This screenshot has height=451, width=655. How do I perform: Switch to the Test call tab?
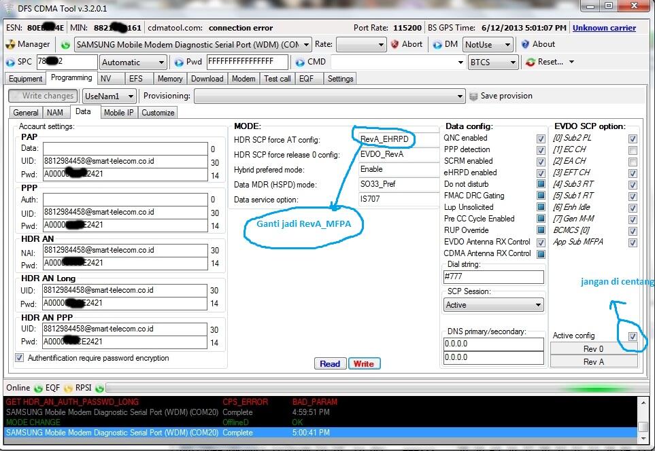coord(277,79)
